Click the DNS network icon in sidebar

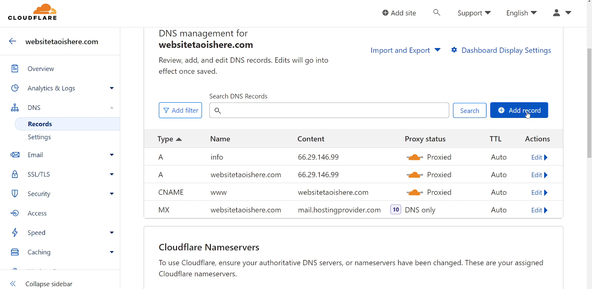tap(15, 107)
